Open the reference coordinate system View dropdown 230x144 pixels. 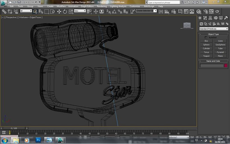point(80,11)
